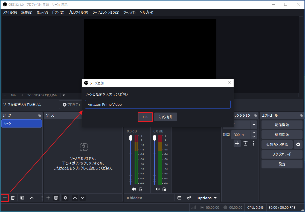Move scene up with arrow icon

pyautogui.click(x=32, y=198)
